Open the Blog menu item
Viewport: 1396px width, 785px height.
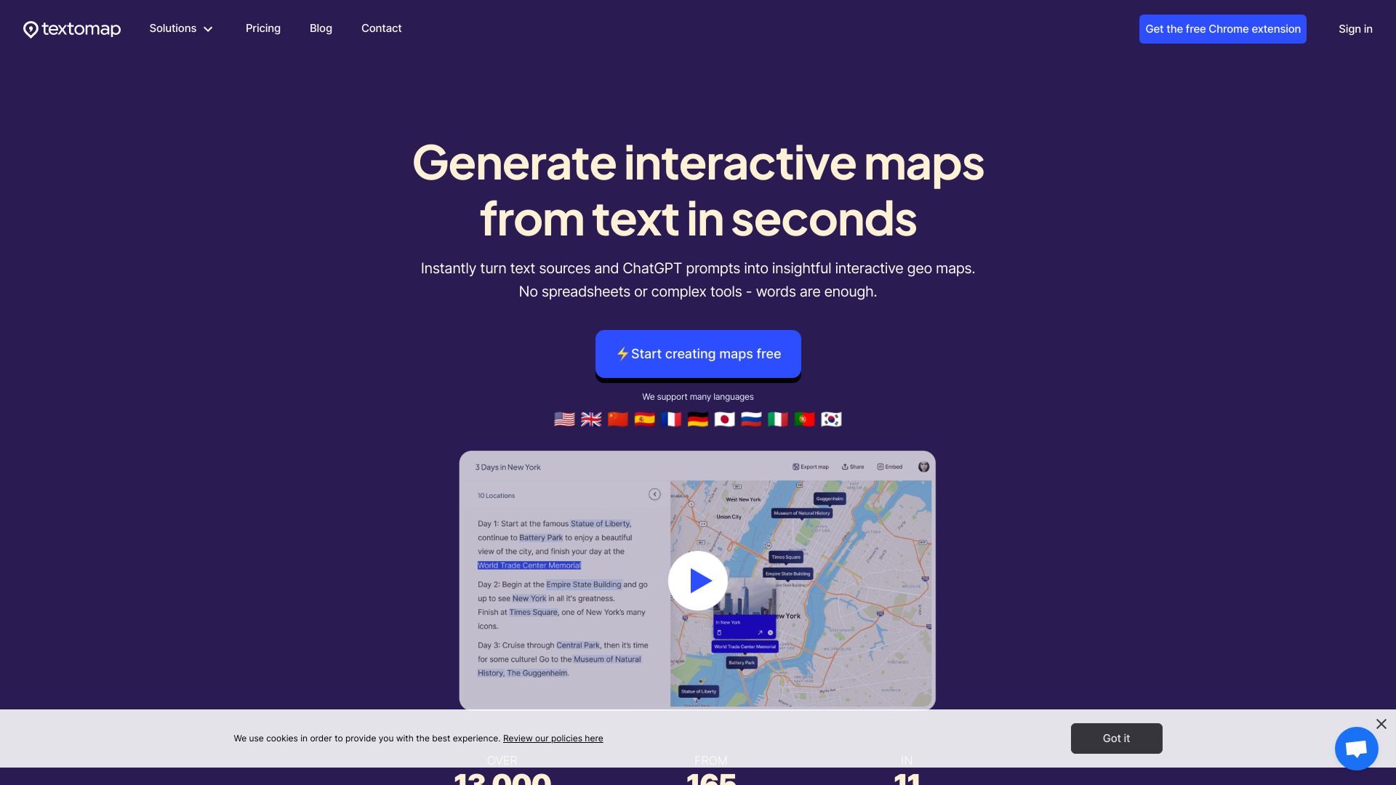tap(320, 29)
